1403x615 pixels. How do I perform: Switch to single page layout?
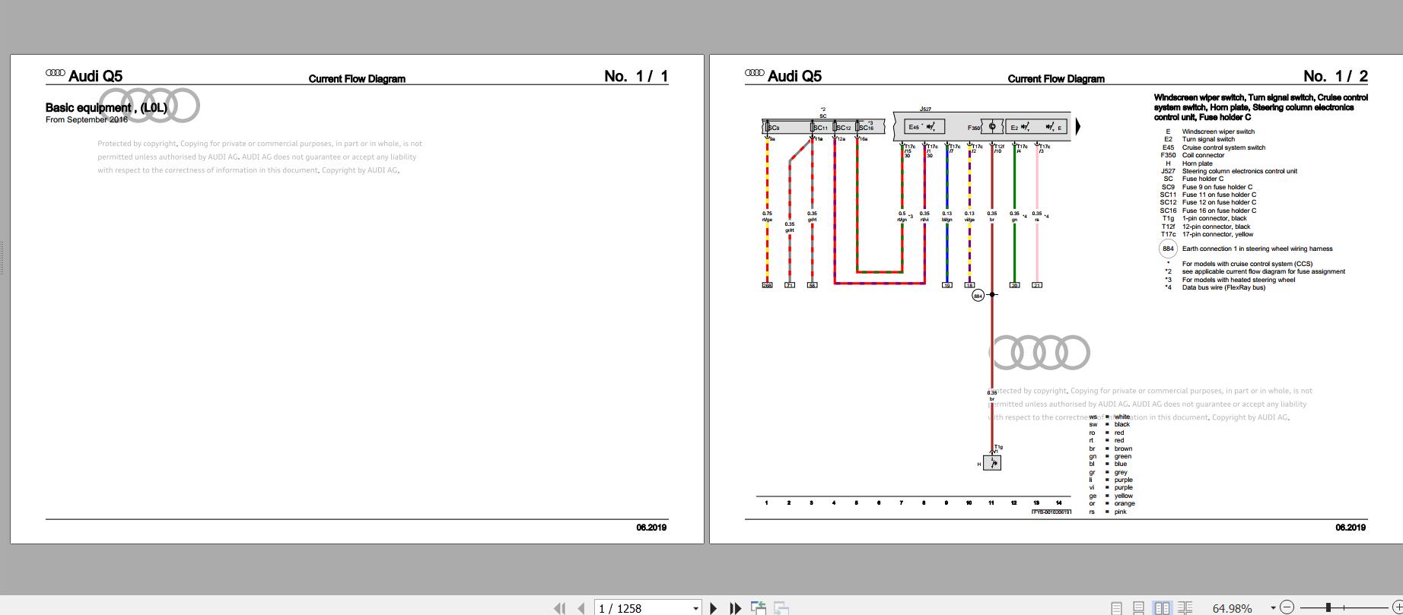[1116, 607]
